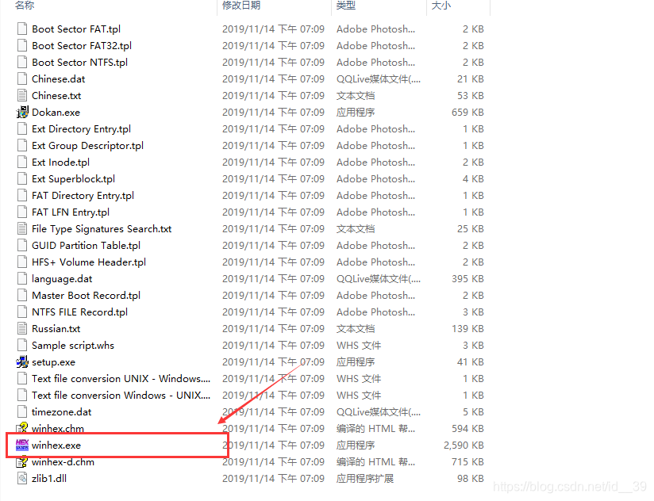Select the file name setup.exe
This screenshot has height=501, width=654.
(53, 362)
